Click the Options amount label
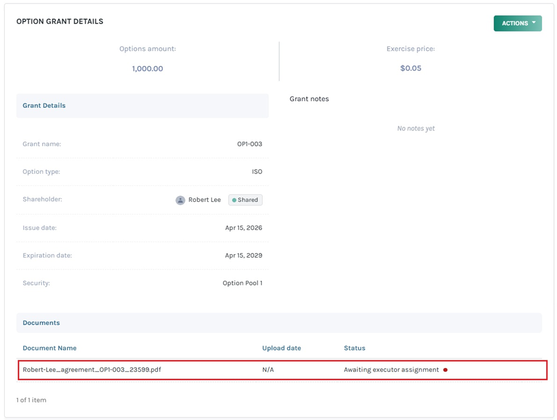This screenshot has height=420, width=557. 148,49
